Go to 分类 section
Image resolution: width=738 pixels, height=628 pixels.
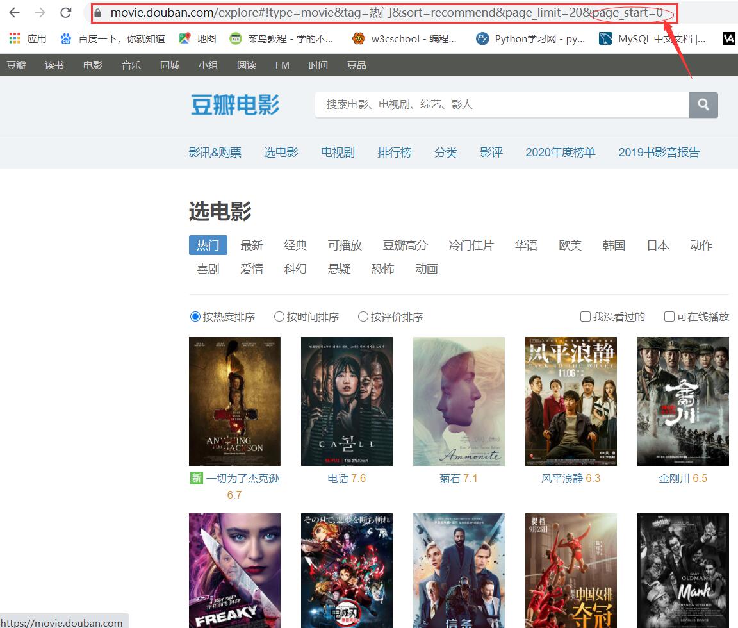[x=446, y=153]
